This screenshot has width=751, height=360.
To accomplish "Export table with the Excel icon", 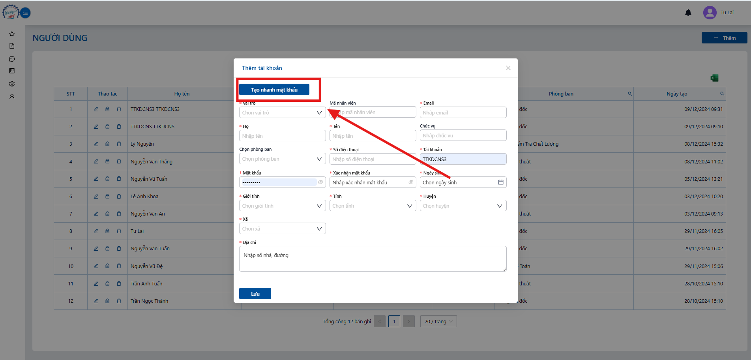I will click(714, 78).
